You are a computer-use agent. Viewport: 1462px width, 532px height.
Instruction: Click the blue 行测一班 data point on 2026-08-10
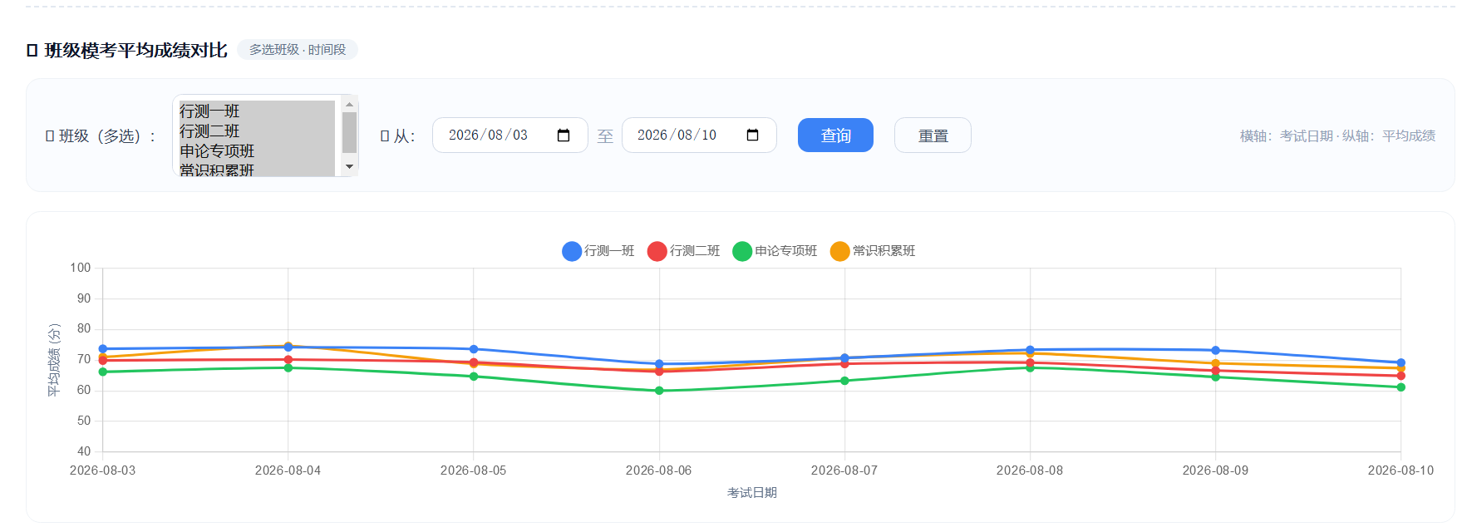click(x=1400, y=363)
